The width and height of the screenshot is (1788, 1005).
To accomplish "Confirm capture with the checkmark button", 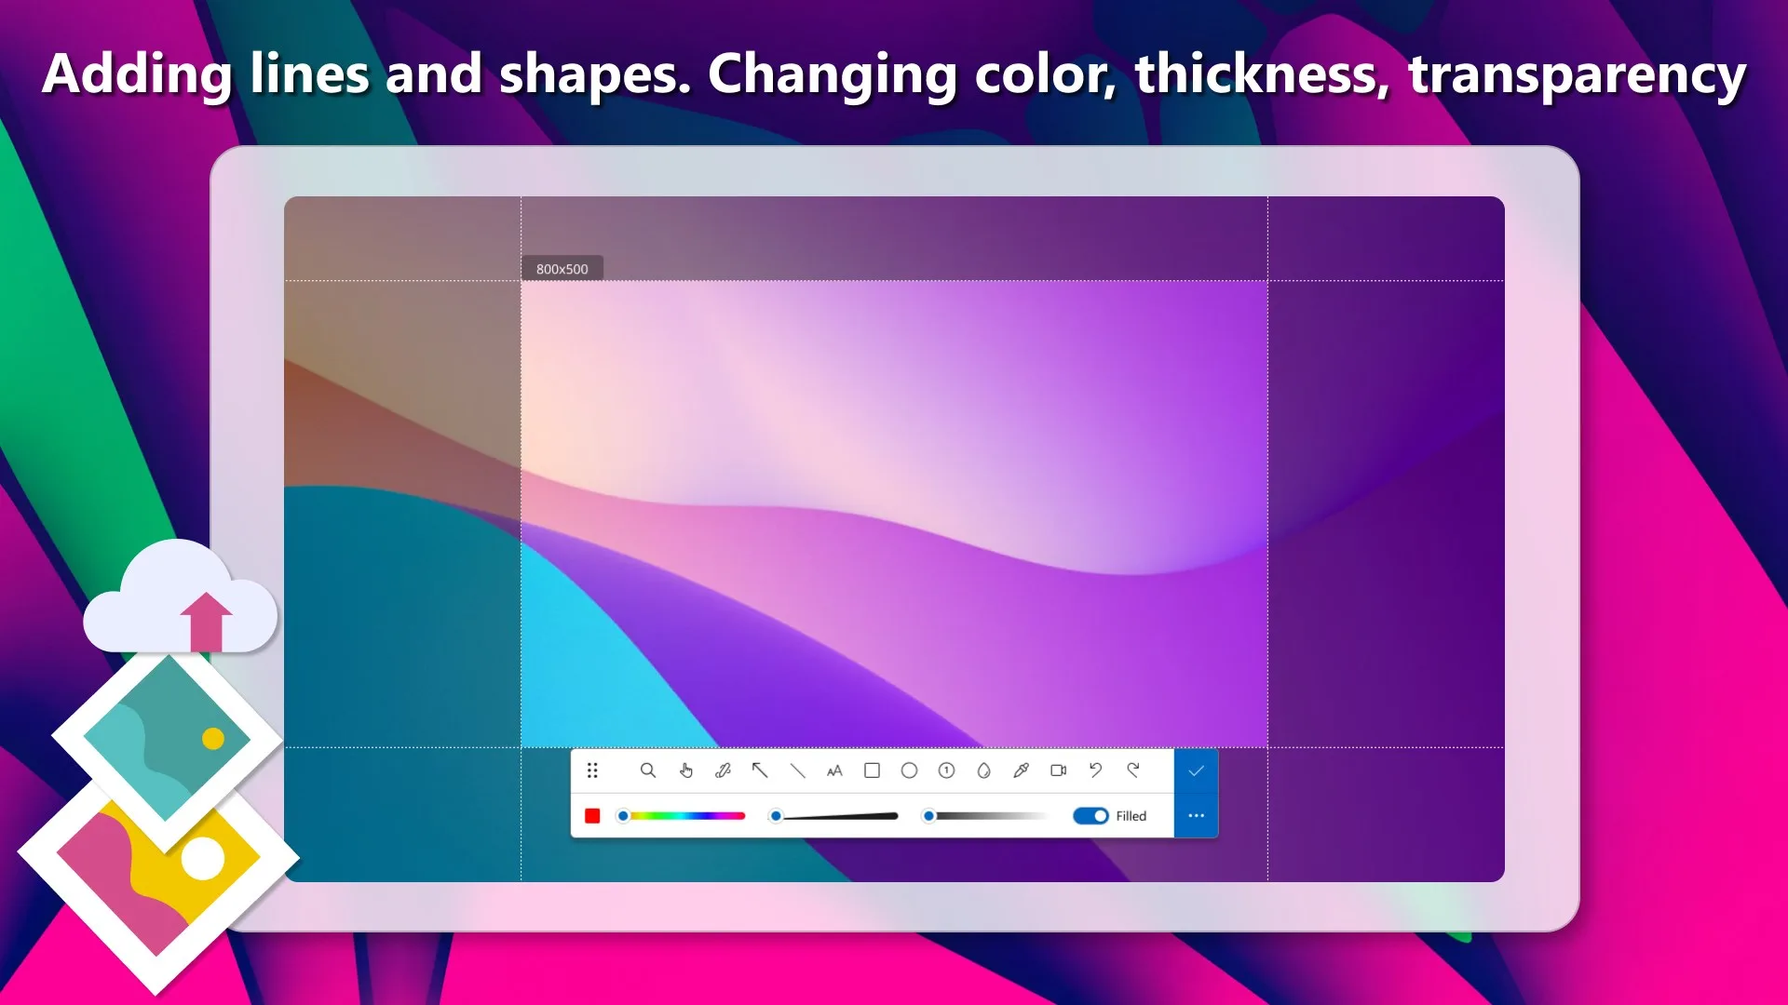I will (x=1197, y=770).
